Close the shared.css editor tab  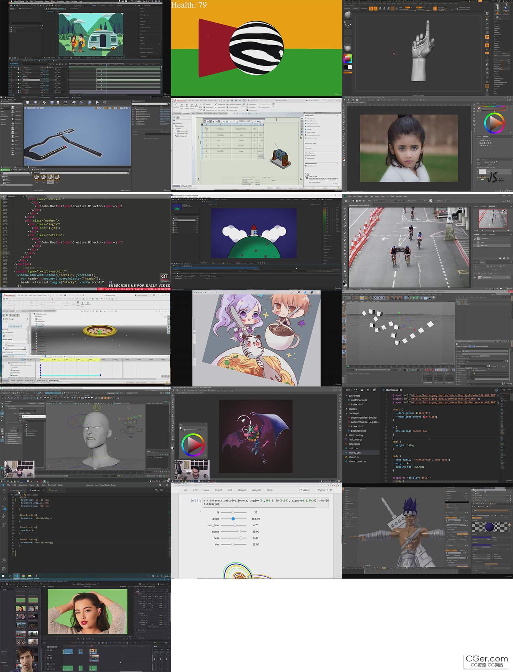tap(400, 390)
